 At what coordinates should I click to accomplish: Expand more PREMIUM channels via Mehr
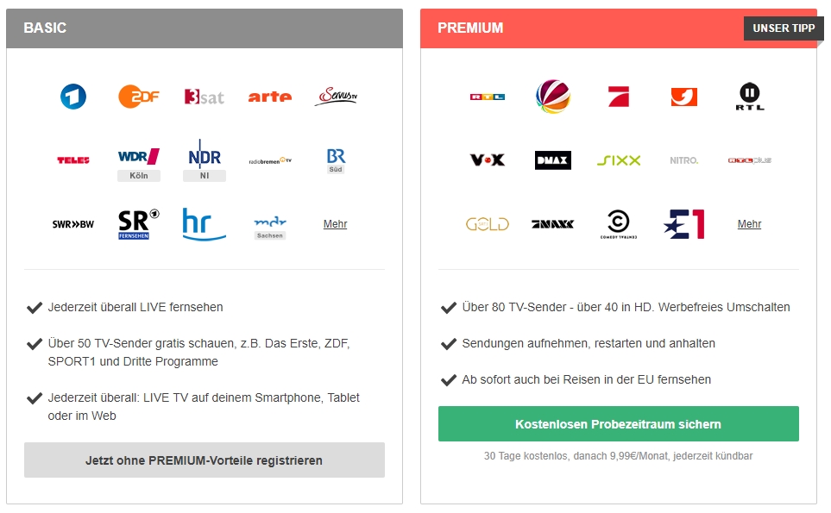(749, 224)
